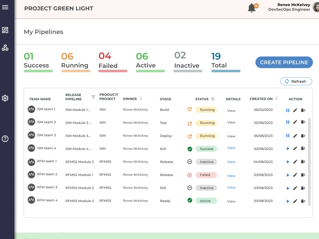Show Running pipelines counter
Image resolution: width=319 pixels, height=239 pixels.
pyautogui.click(x=76, y=62)
